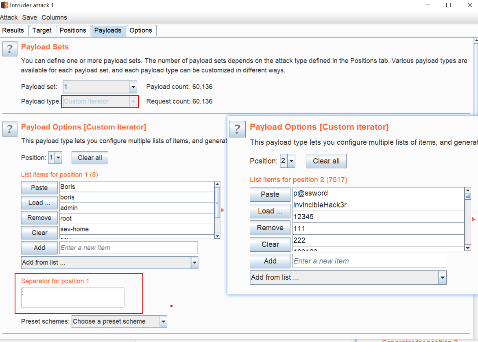Open help for right Payload Options panel
This screenshot has width=478, height=342.
point(237,129)
